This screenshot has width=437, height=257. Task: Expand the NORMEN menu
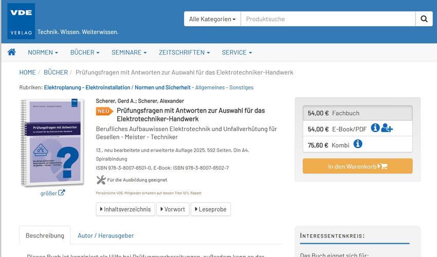pos(43,52)
